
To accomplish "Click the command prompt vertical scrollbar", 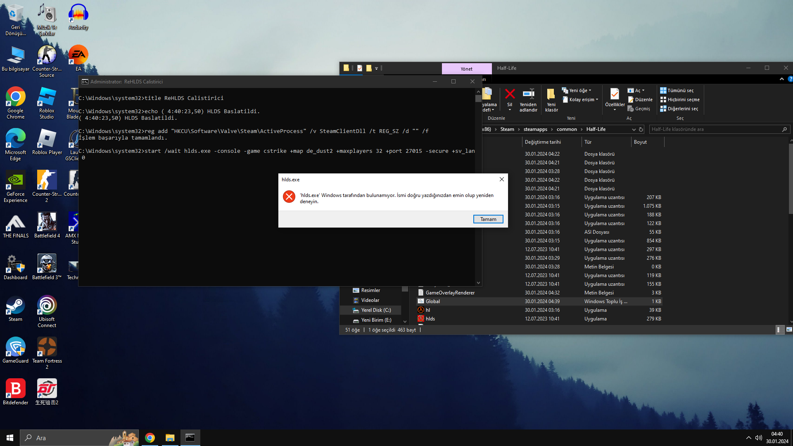I will pyautogui.click(x=478, y=186).
